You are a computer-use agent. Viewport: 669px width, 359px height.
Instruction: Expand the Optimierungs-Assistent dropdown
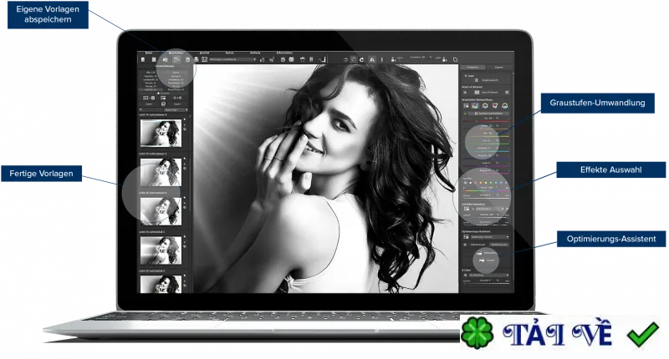(490, 237)
